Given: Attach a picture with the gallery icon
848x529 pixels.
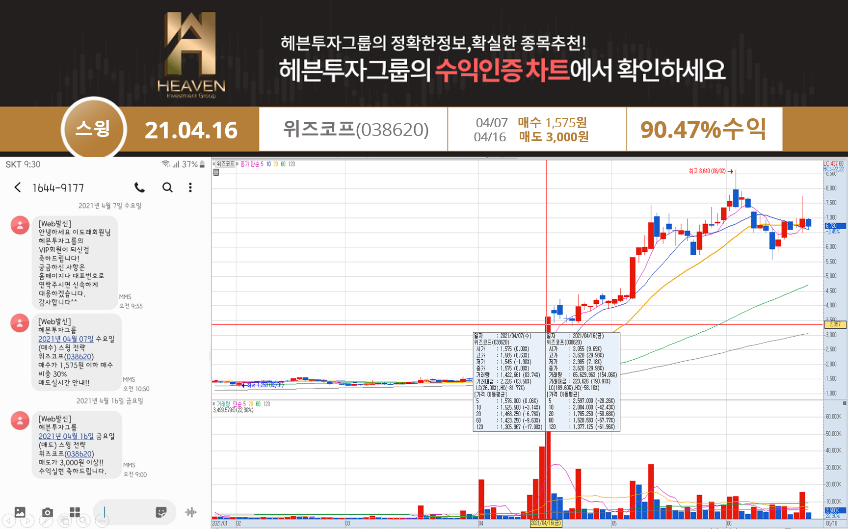Looking at the screenshot, I should pyautogui.click(x=20, y=512).
